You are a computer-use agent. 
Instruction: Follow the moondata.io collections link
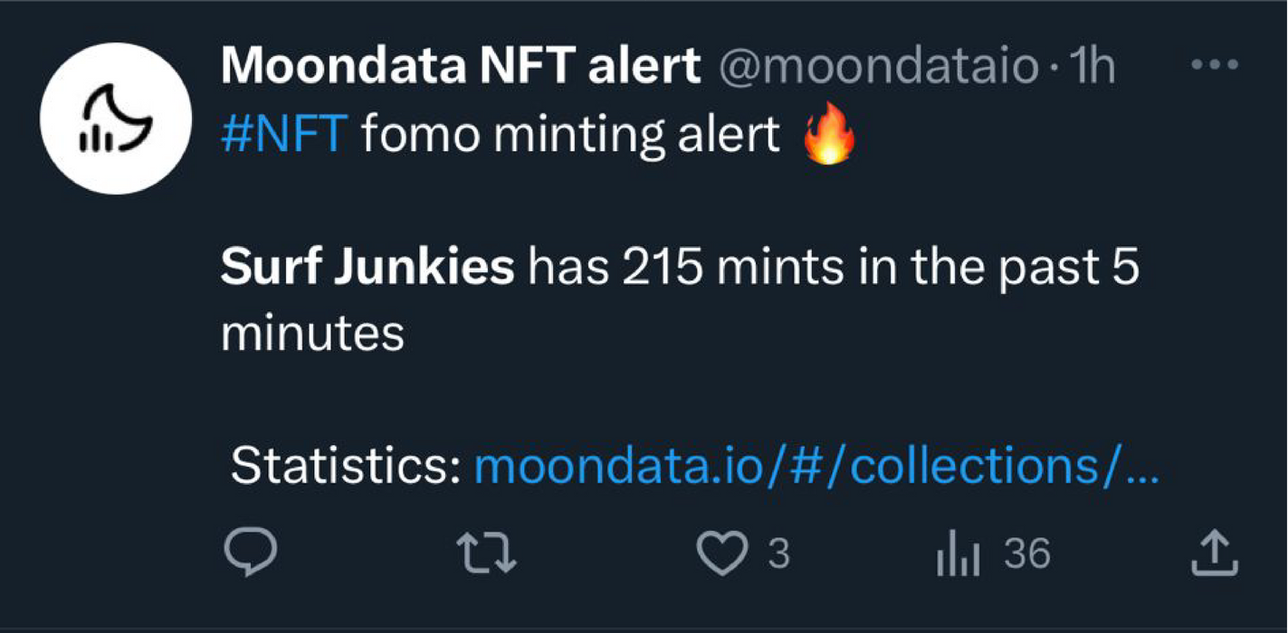coord(815,466)
